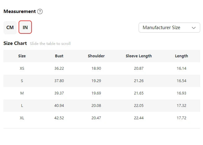The height and width of the screenshot is (145, 203).
Task: Click the XS bust value 36.22
Action: (x=59, y=68)
